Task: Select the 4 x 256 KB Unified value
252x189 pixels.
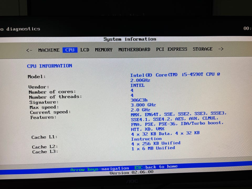Action: pos(156,143)
